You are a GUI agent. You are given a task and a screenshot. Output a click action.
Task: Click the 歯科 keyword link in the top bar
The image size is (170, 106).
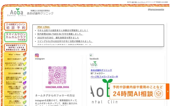[x=133, y=2]
